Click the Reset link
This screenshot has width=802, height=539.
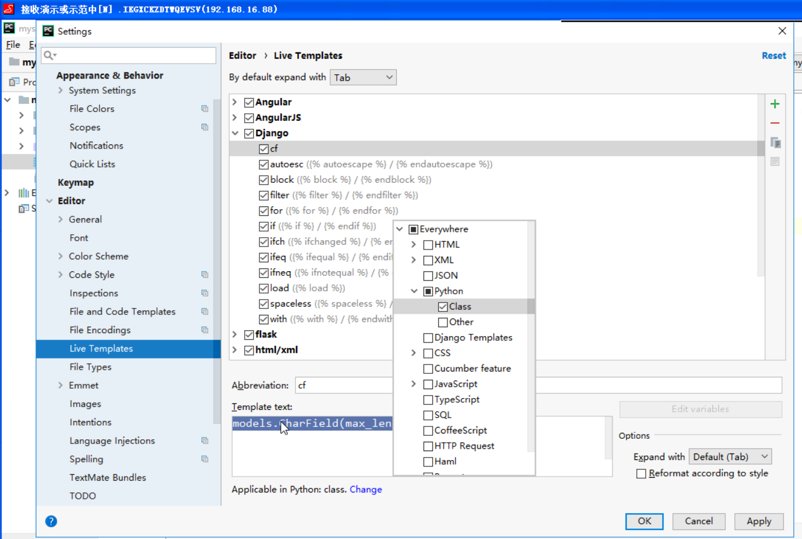(x=774, y=55)
